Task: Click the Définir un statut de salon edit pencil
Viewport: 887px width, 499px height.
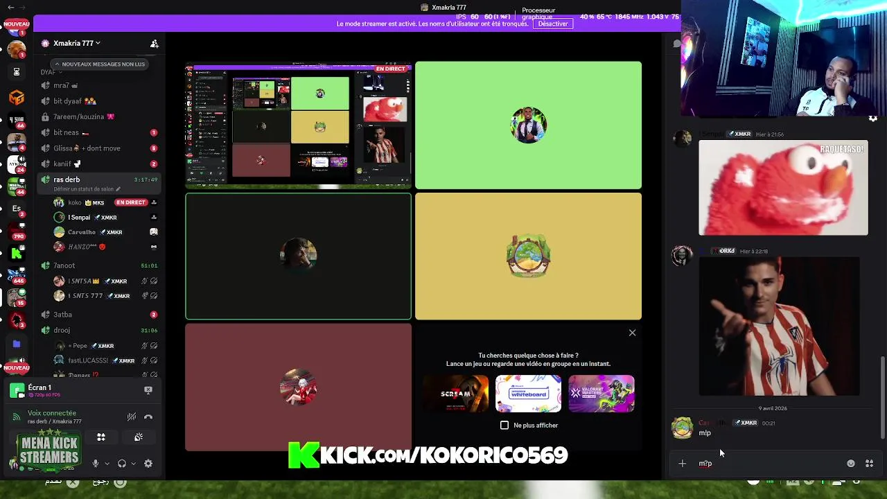Action: tap(118, 189)
